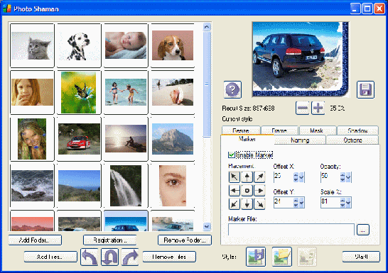Set marker placement to bottom-left arrow
The height and width of the screenshot is (273, 388).
[235, 204]
